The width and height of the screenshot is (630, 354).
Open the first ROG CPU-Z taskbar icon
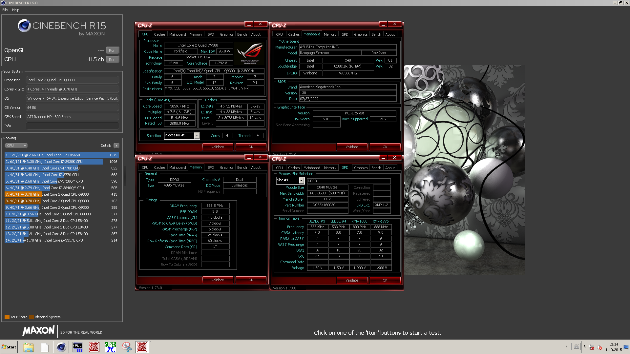point(94,347)
